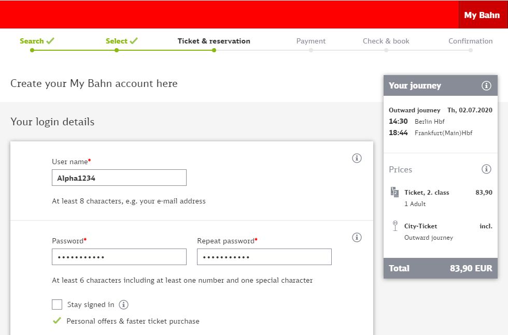This screenshot has width=508, height=335.
Task: Jump to the Payment step
Action: (311, 41)
